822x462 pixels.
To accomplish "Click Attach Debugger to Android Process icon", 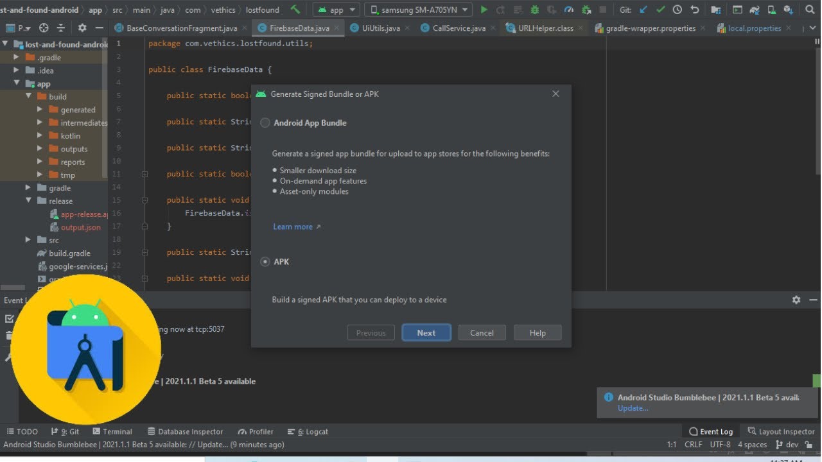I will [x=586, y=10].
